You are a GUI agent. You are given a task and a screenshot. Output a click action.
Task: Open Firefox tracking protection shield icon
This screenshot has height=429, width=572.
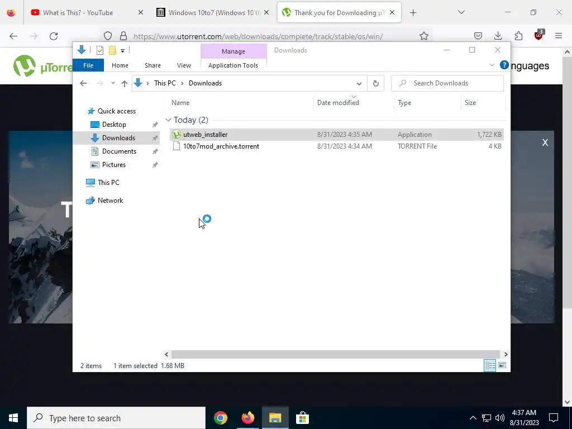click(108, 36)
